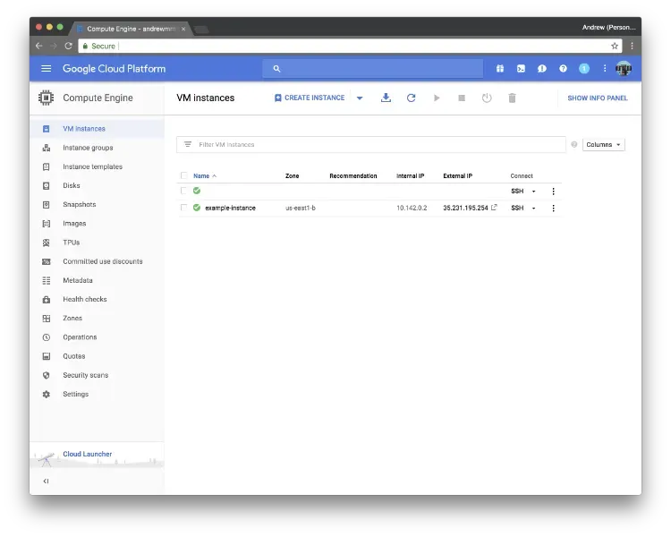Open Instance templates in the sidebar
The height and width of the screenshot is (537, 671).
92,166
